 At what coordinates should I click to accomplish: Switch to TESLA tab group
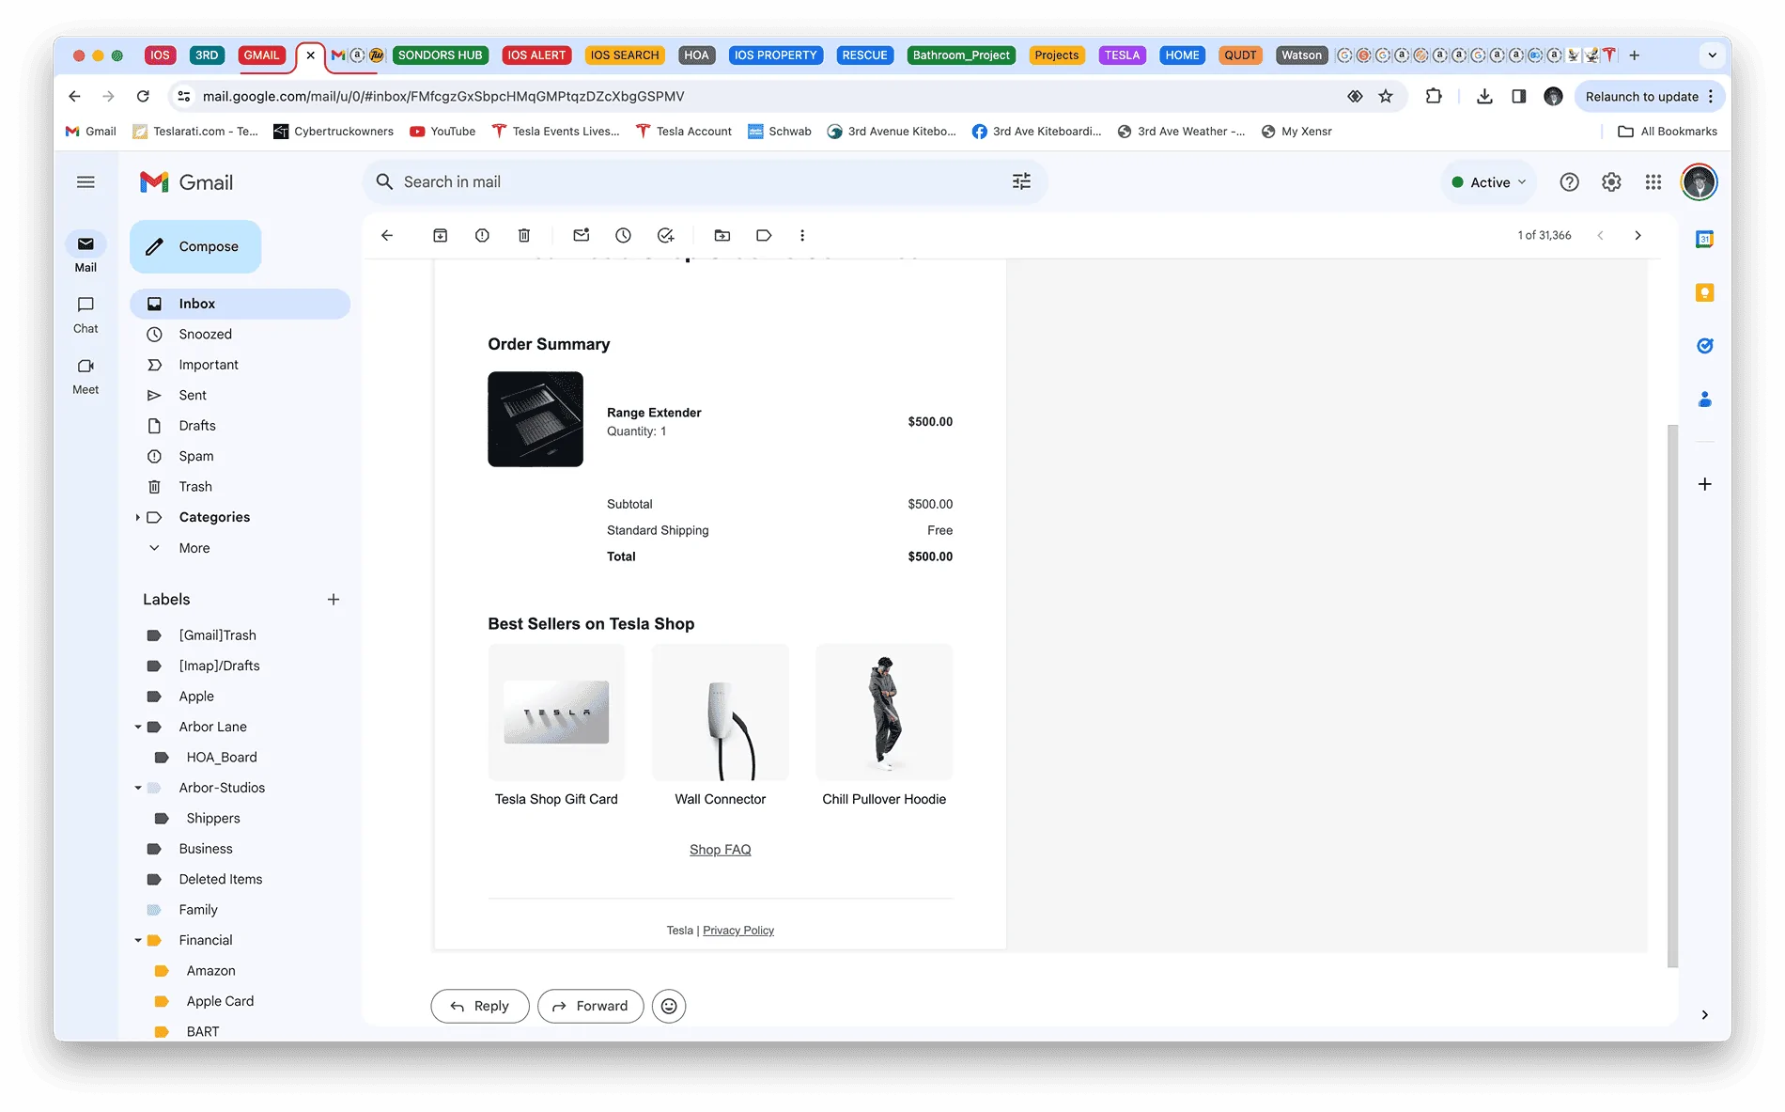(x=1122, y=55)
